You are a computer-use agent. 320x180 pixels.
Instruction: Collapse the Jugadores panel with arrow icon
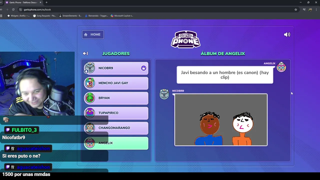85,53
